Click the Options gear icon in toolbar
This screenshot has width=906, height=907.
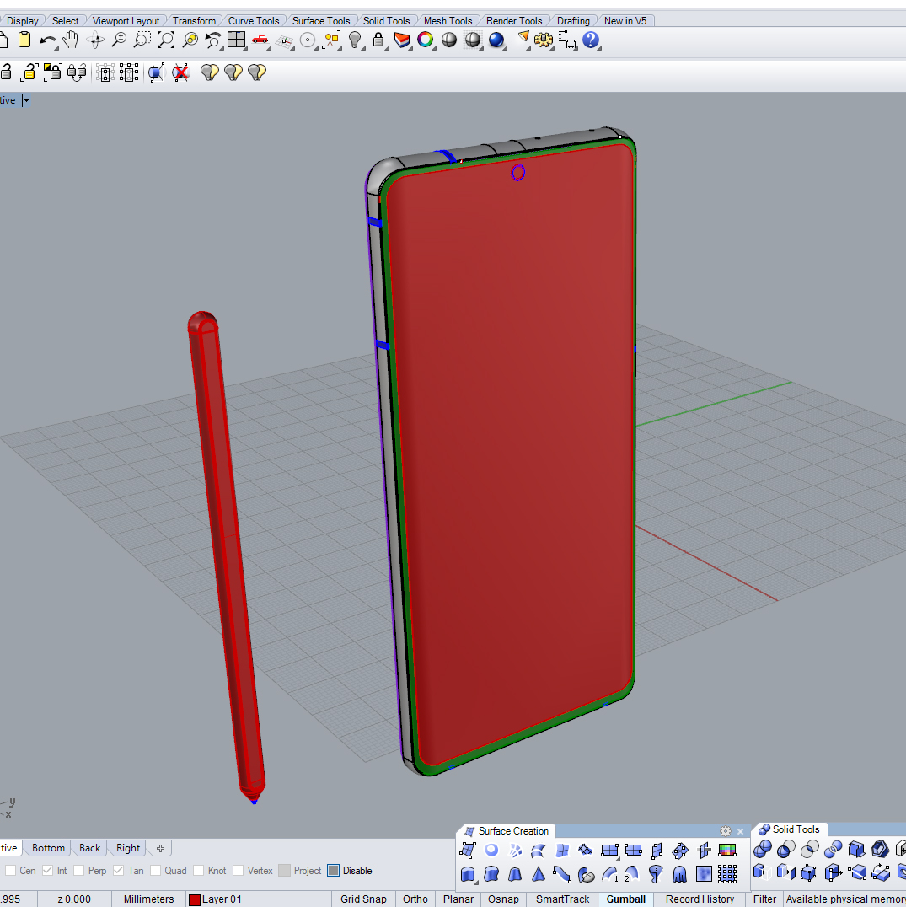pyautogui.click(x=544, y=40)
